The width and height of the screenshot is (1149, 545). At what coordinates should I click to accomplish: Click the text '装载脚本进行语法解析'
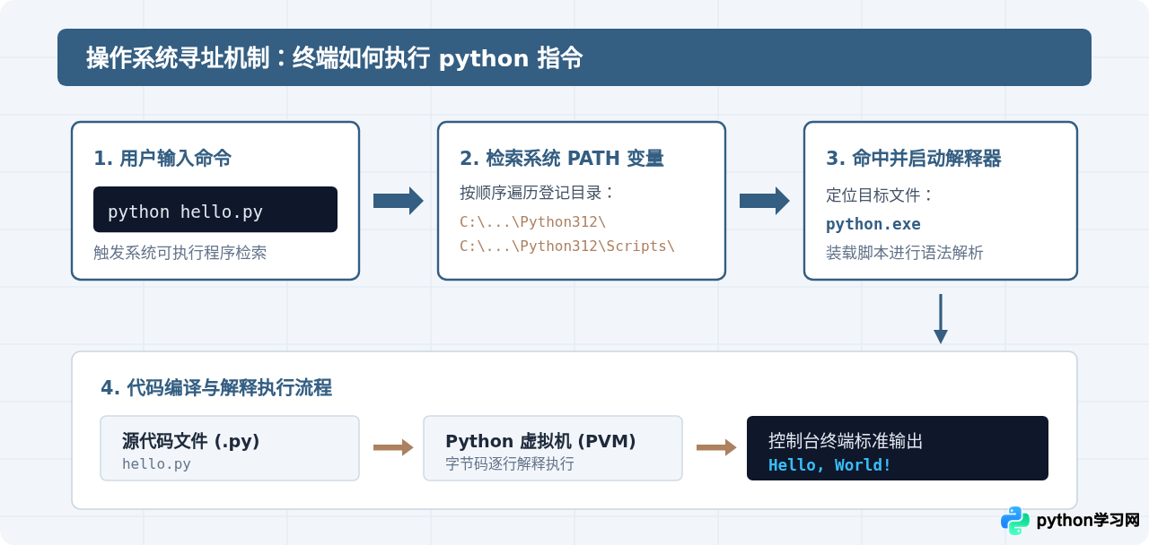click(905, 253)
